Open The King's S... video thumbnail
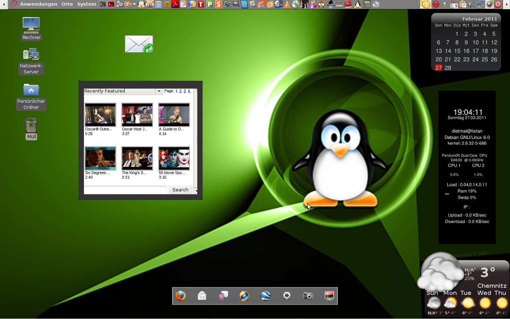 (137, 158)
